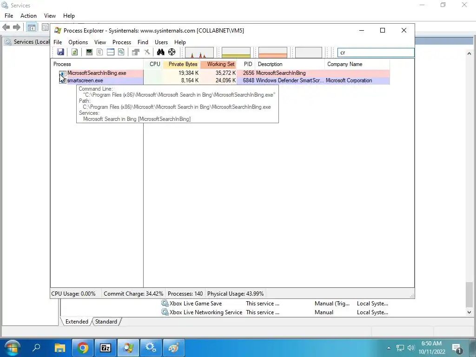The image size is (476, 357).
Task: Open the System Information toolbar icon
Action: pyautogui.click(x=89, y=52)
